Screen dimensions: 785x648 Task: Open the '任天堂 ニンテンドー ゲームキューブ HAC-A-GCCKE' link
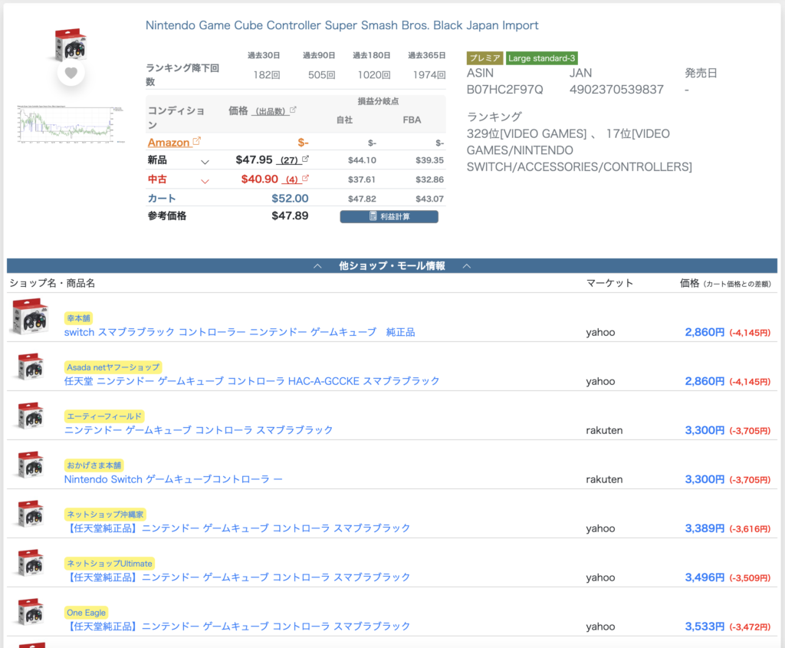251,381
